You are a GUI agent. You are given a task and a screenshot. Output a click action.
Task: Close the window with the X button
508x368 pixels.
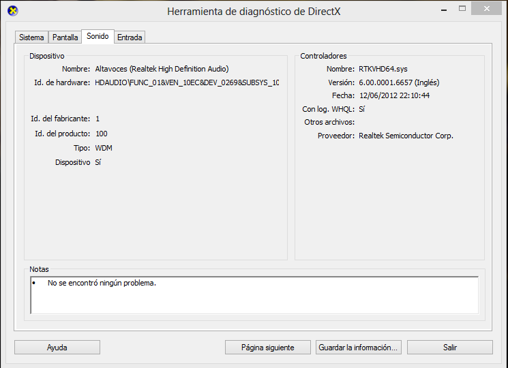coord(486,9)
